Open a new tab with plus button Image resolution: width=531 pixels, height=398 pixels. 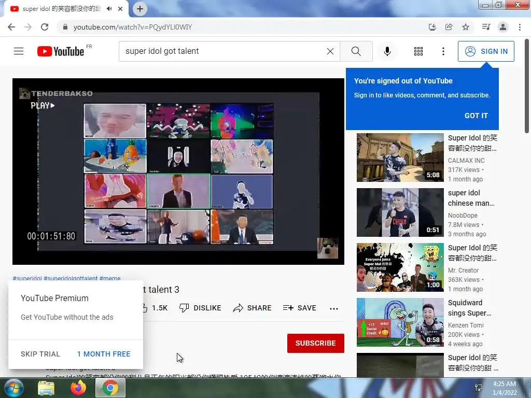click(x=140, y=9)
